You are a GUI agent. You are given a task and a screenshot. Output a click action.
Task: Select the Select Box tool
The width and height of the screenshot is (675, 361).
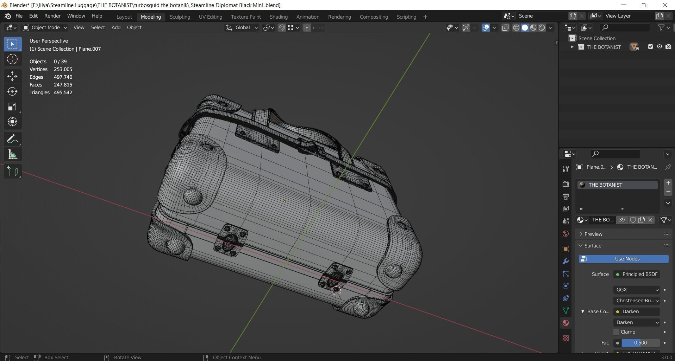12,44
